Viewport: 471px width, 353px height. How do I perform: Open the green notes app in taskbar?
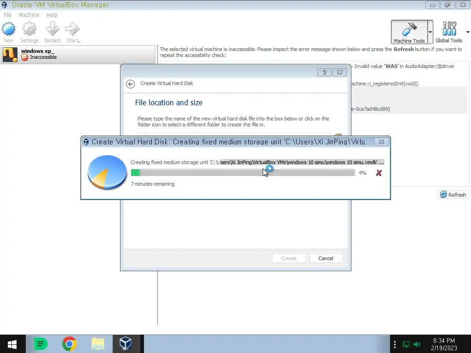pos(40,344)
